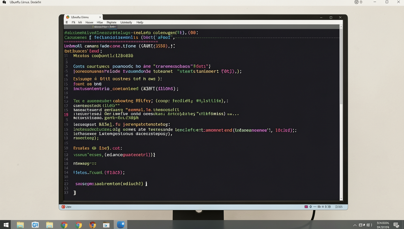Click code line 'nSewaeg-=='
Viewport: 404px width, 229px height.
tap(85, 164)
